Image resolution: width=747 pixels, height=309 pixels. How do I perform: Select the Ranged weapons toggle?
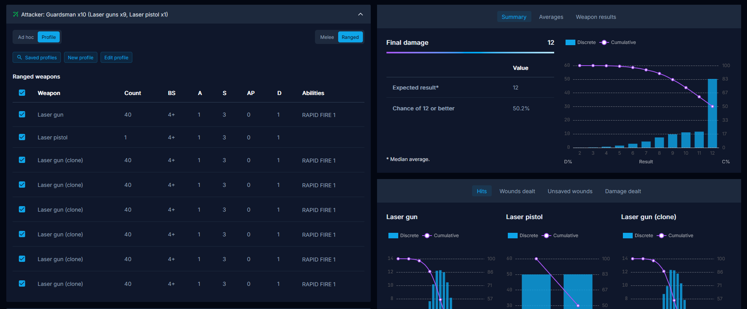(350, 37)
